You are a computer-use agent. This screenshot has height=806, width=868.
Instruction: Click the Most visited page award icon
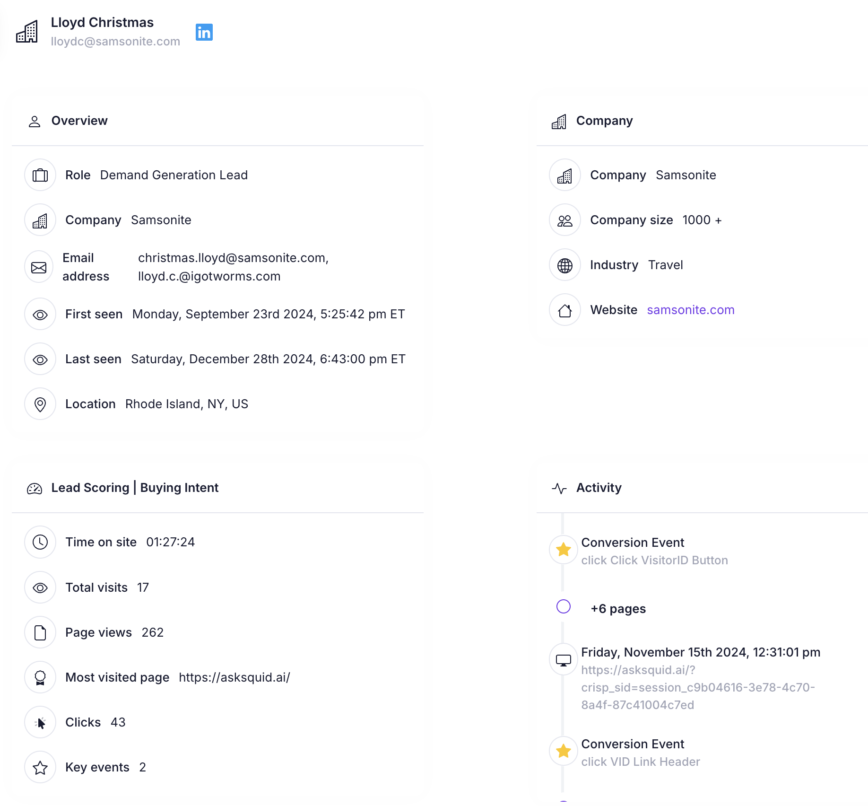coord(40,678)
